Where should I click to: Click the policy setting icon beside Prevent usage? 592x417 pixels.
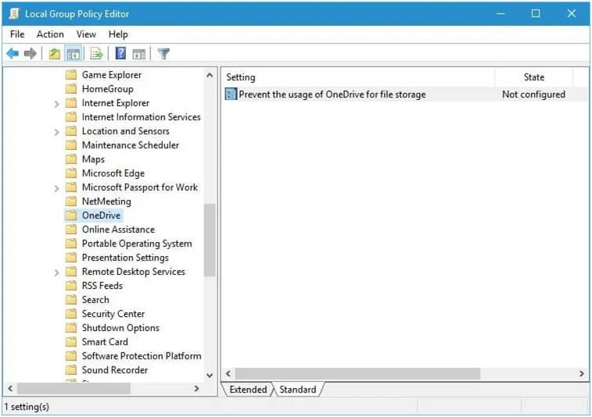click(231, 94)
